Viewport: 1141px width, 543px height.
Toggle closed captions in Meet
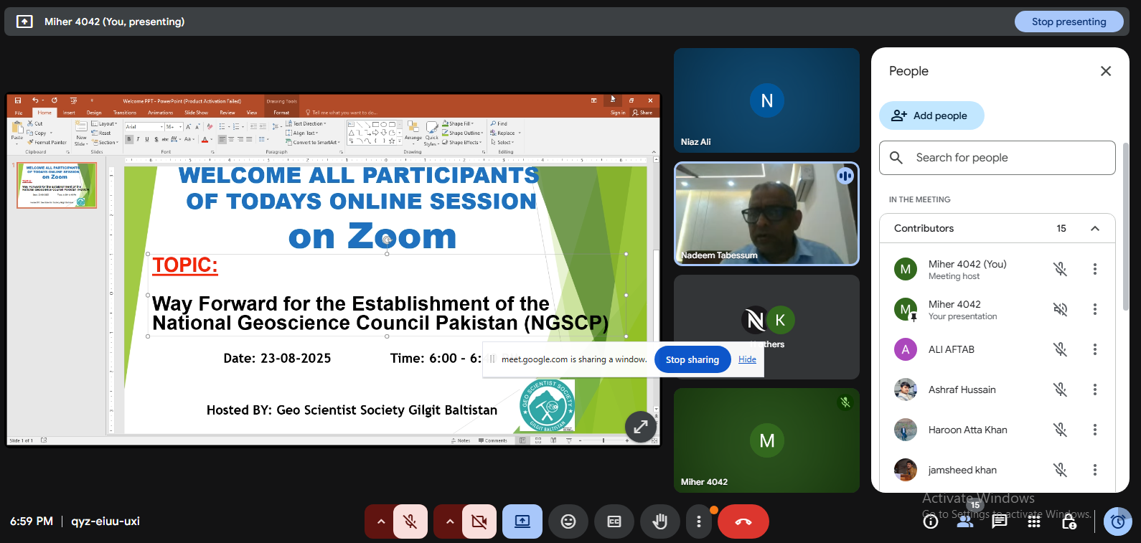[x=614, y=521]
